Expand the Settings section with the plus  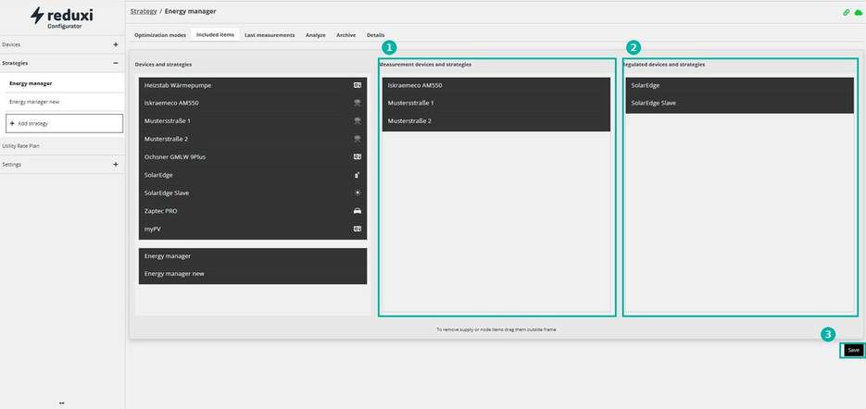coord(116,165)
